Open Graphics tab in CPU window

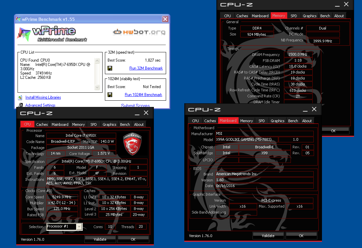[x=110, y=124]
